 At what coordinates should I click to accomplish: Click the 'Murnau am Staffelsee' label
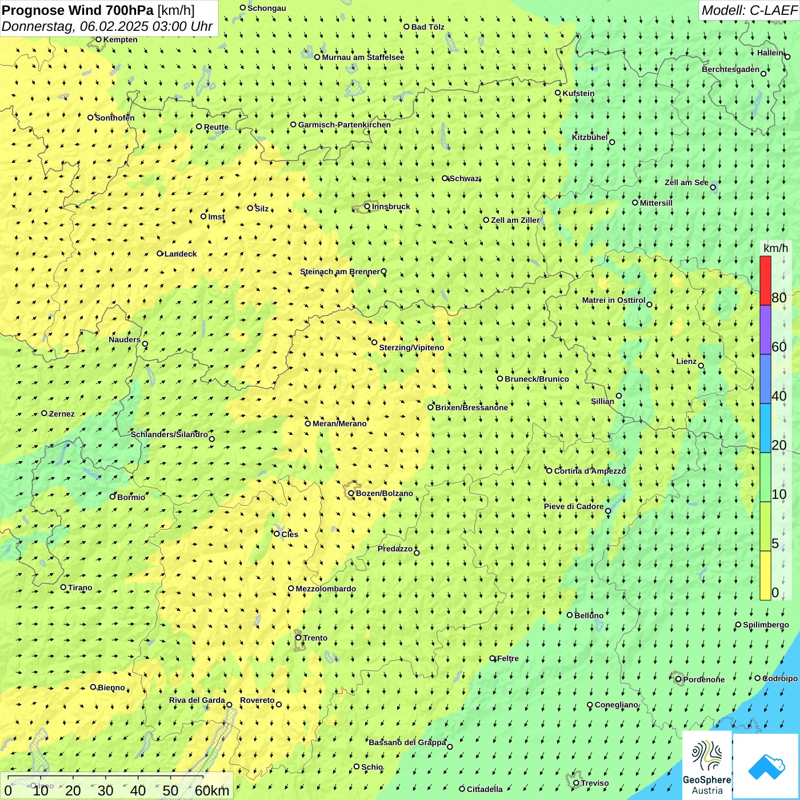(363, 57)
